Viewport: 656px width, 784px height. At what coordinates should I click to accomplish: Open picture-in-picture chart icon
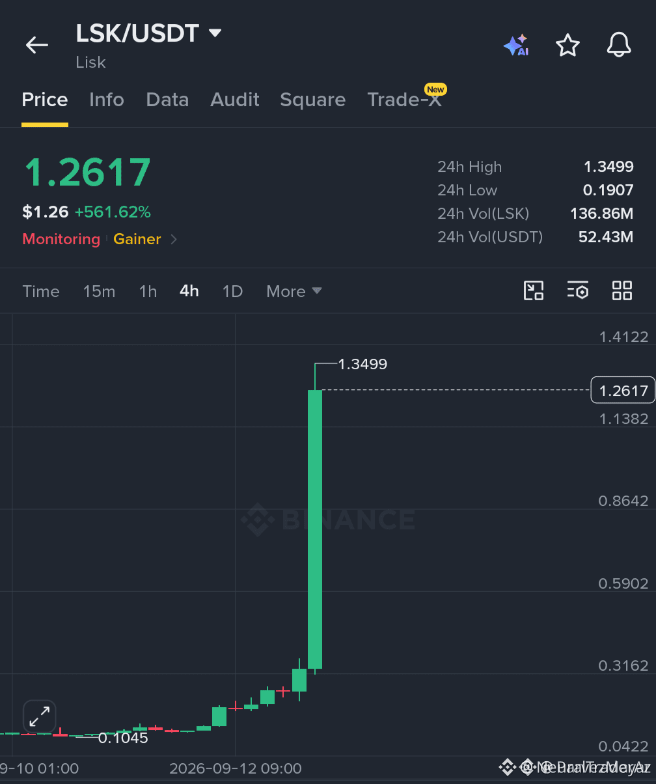[x=534, y=290]
